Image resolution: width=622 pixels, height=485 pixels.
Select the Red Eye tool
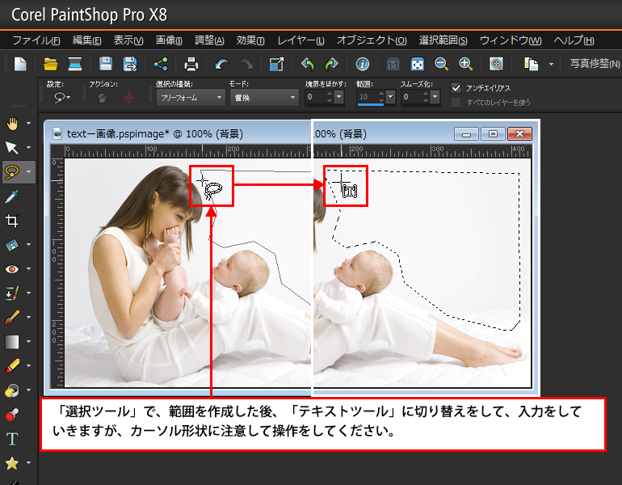12,269
